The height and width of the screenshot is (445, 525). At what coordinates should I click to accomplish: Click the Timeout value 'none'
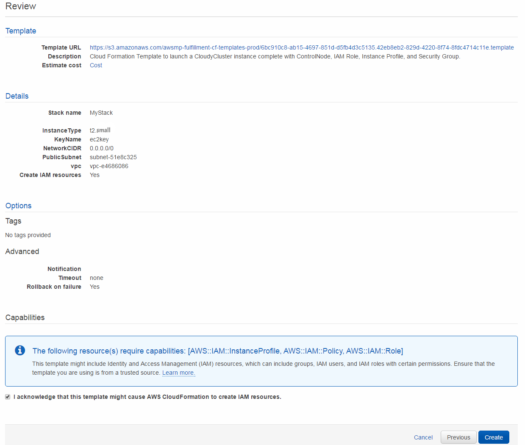97,278
